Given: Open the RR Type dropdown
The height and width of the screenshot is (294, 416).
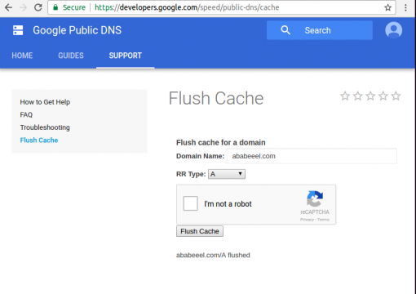Looking at the screenshot, I should click(227, 174).
